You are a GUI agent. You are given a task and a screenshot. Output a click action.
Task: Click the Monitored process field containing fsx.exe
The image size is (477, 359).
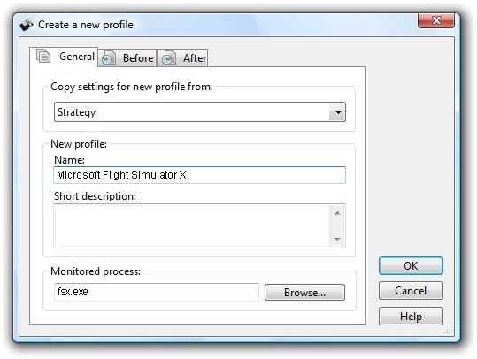point(157,292)
